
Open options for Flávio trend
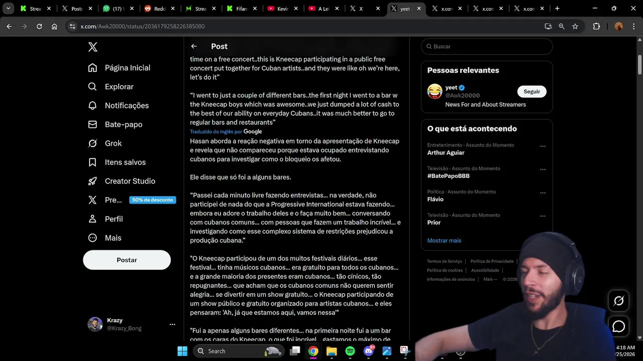pos(543,193)
